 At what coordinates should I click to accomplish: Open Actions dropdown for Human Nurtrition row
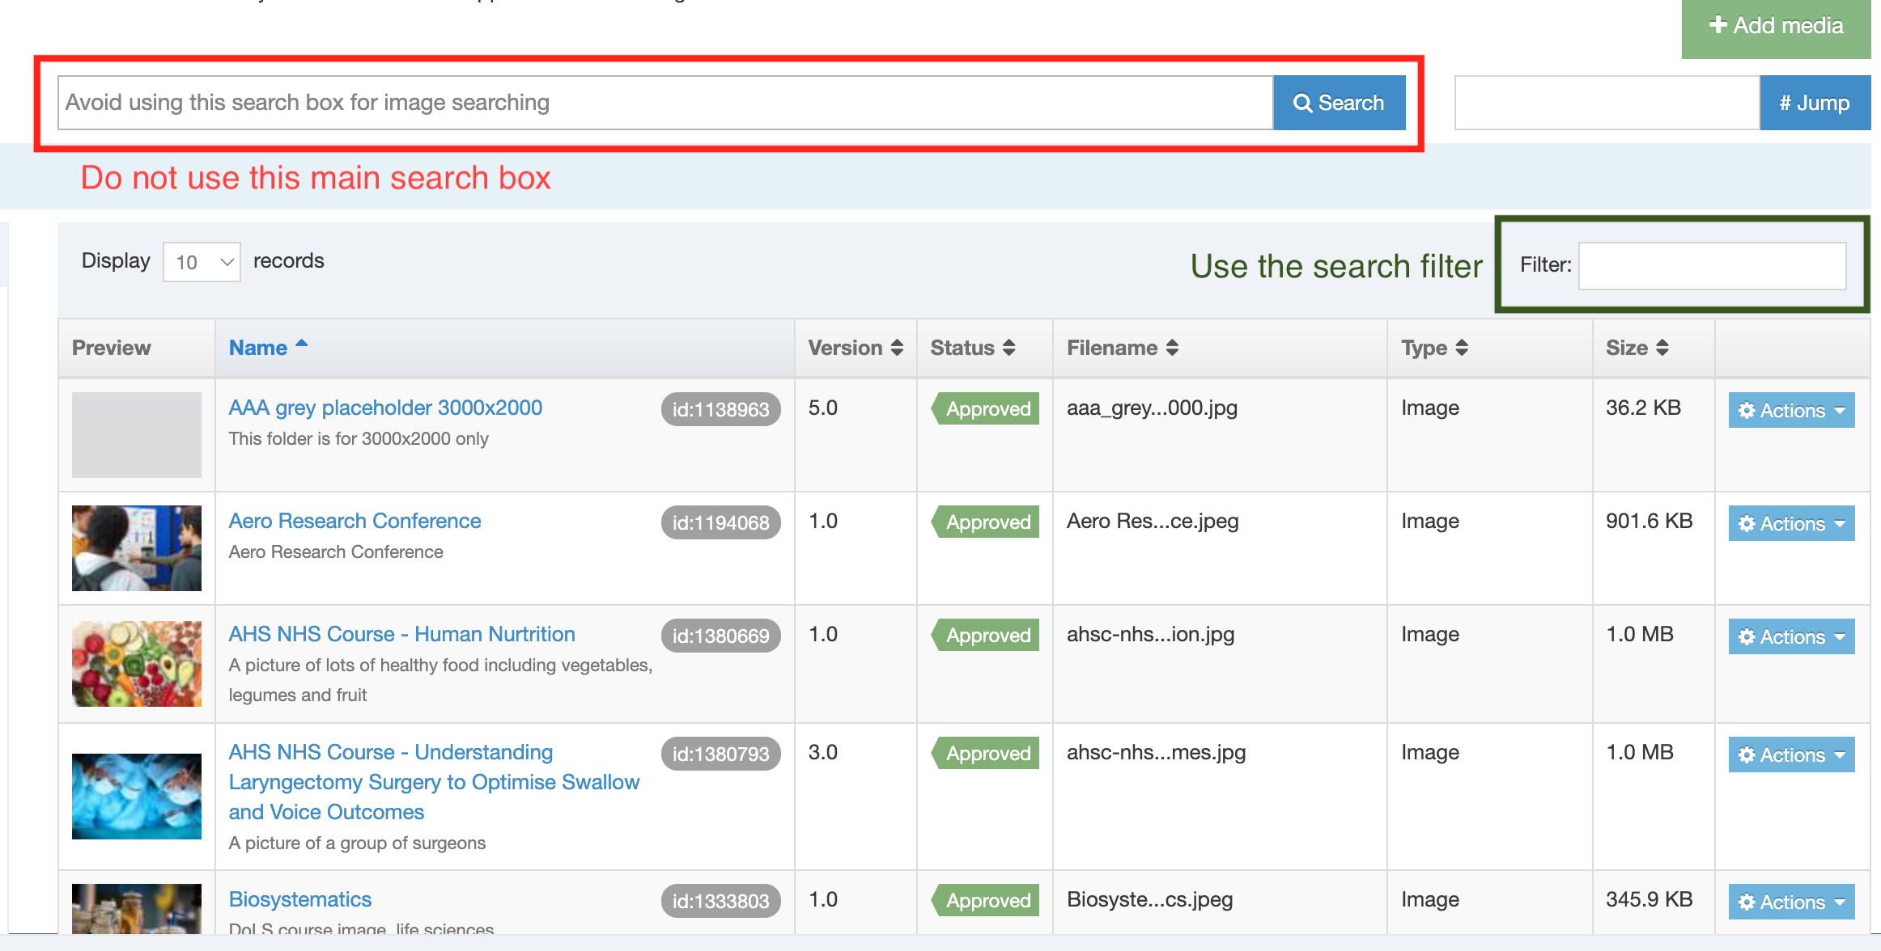(1790, 636)
